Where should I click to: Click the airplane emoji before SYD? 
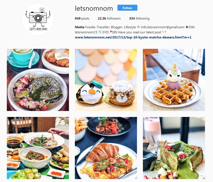pyautogui.click(x=100, y=32)
